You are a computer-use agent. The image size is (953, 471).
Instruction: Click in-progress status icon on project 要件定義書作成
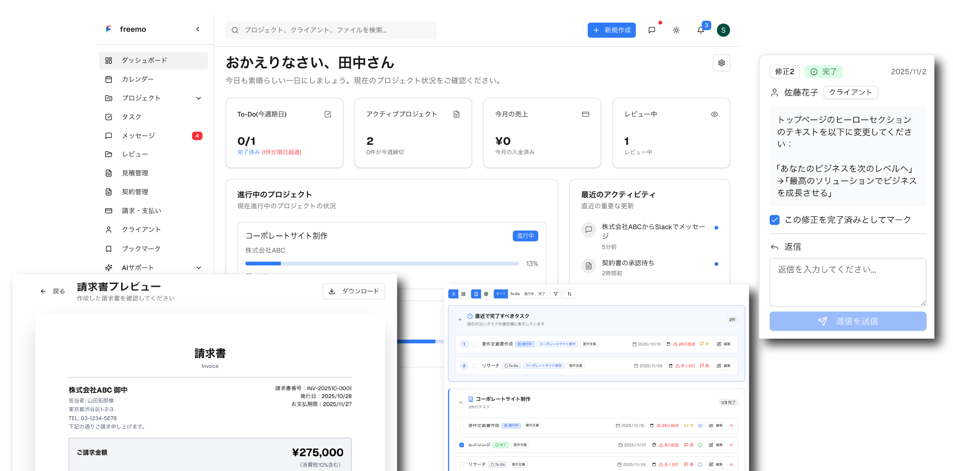coord(700,426)
